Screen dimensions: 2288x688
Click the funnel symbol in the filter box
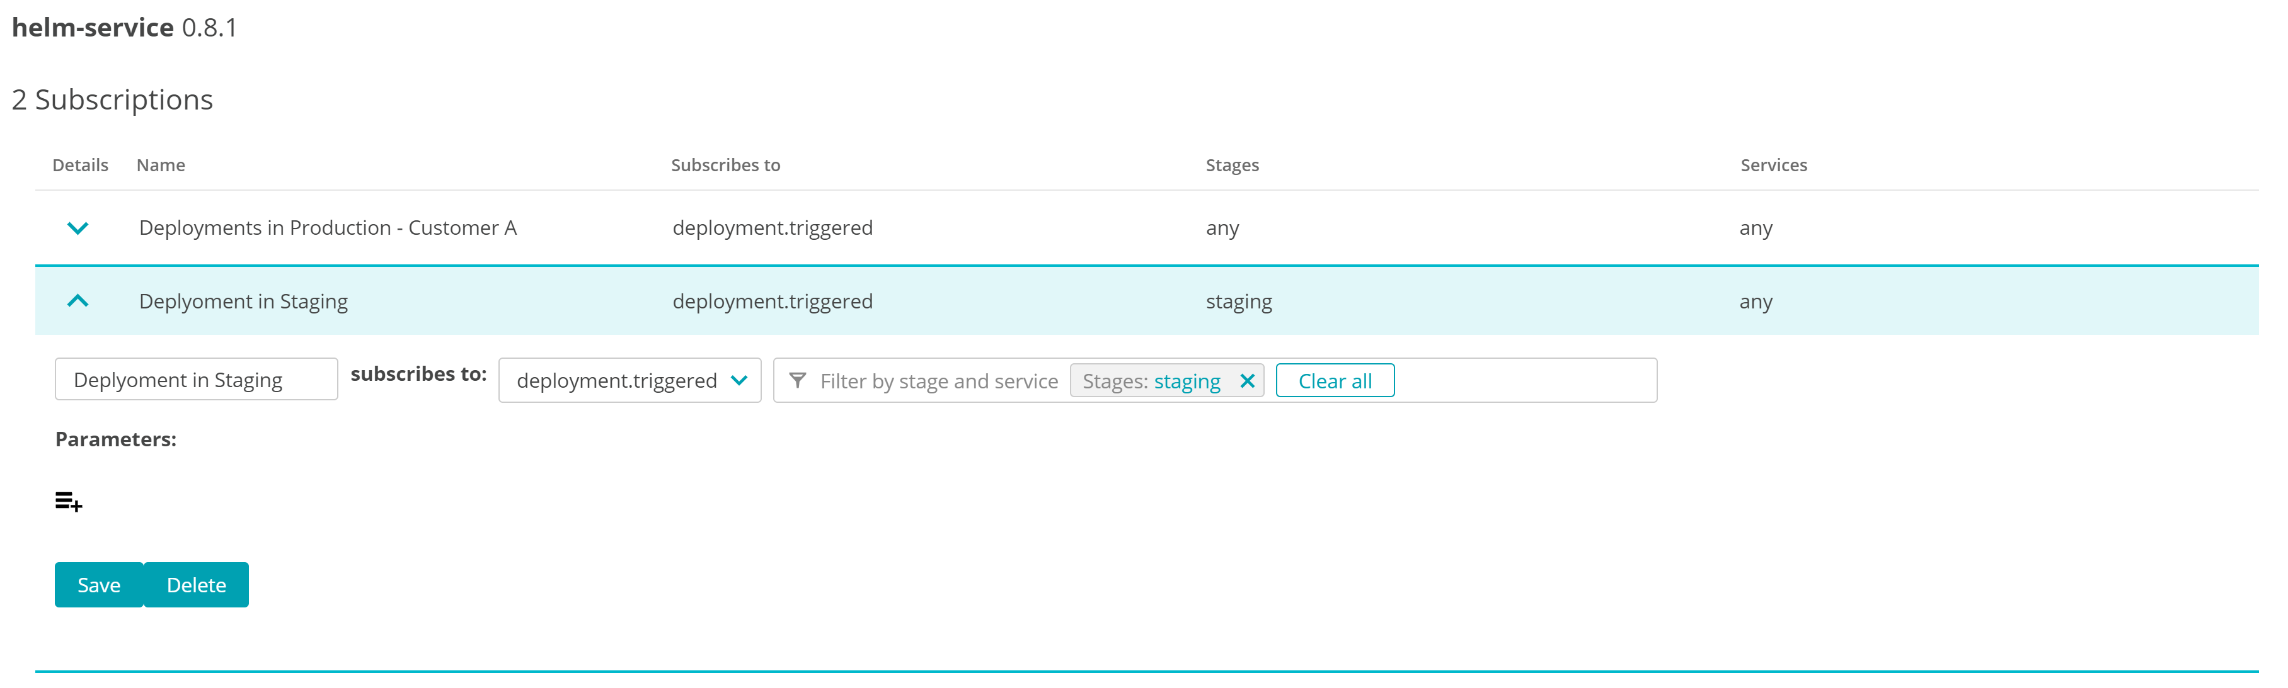pyautogui.click(x=798, y=381)
